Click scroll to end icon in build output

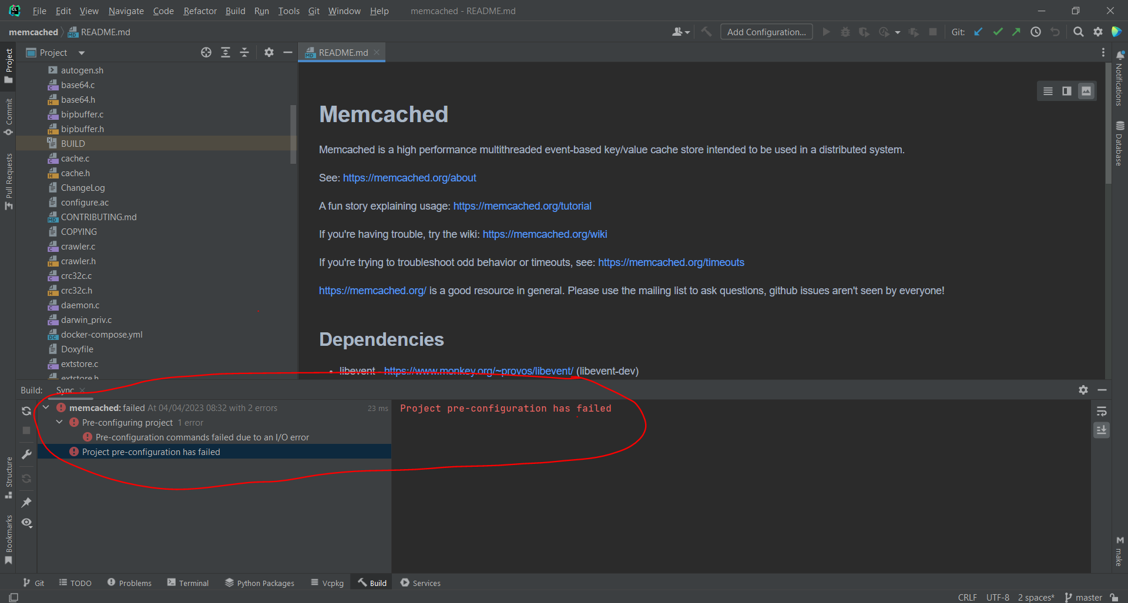click(1102, 430)
